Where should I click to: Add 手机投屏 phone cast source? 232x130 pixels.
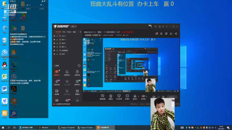click(119, 97)
